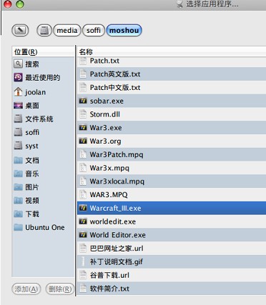266x305 pixels.
Task: Select the file Patch.txt
Action: coord(172,62)
